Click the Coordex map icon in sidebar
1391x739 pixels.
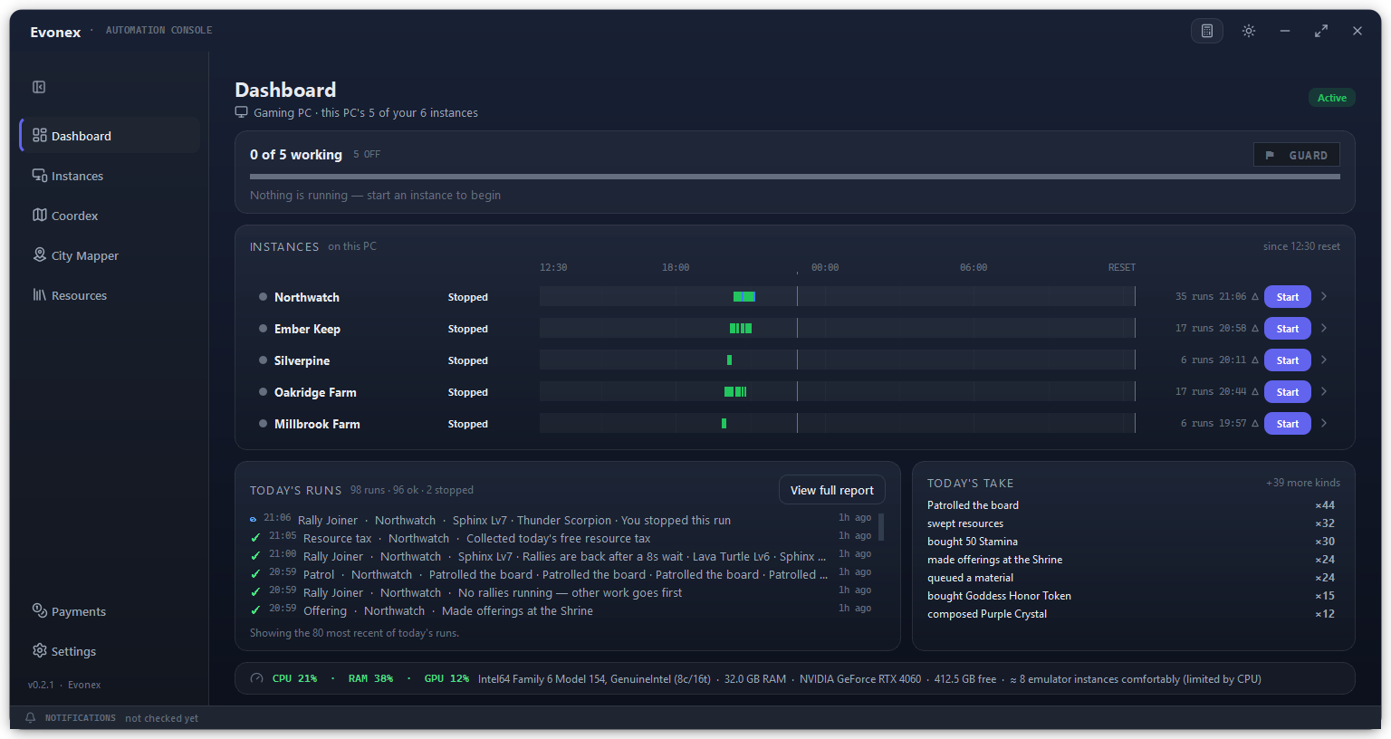40,215
